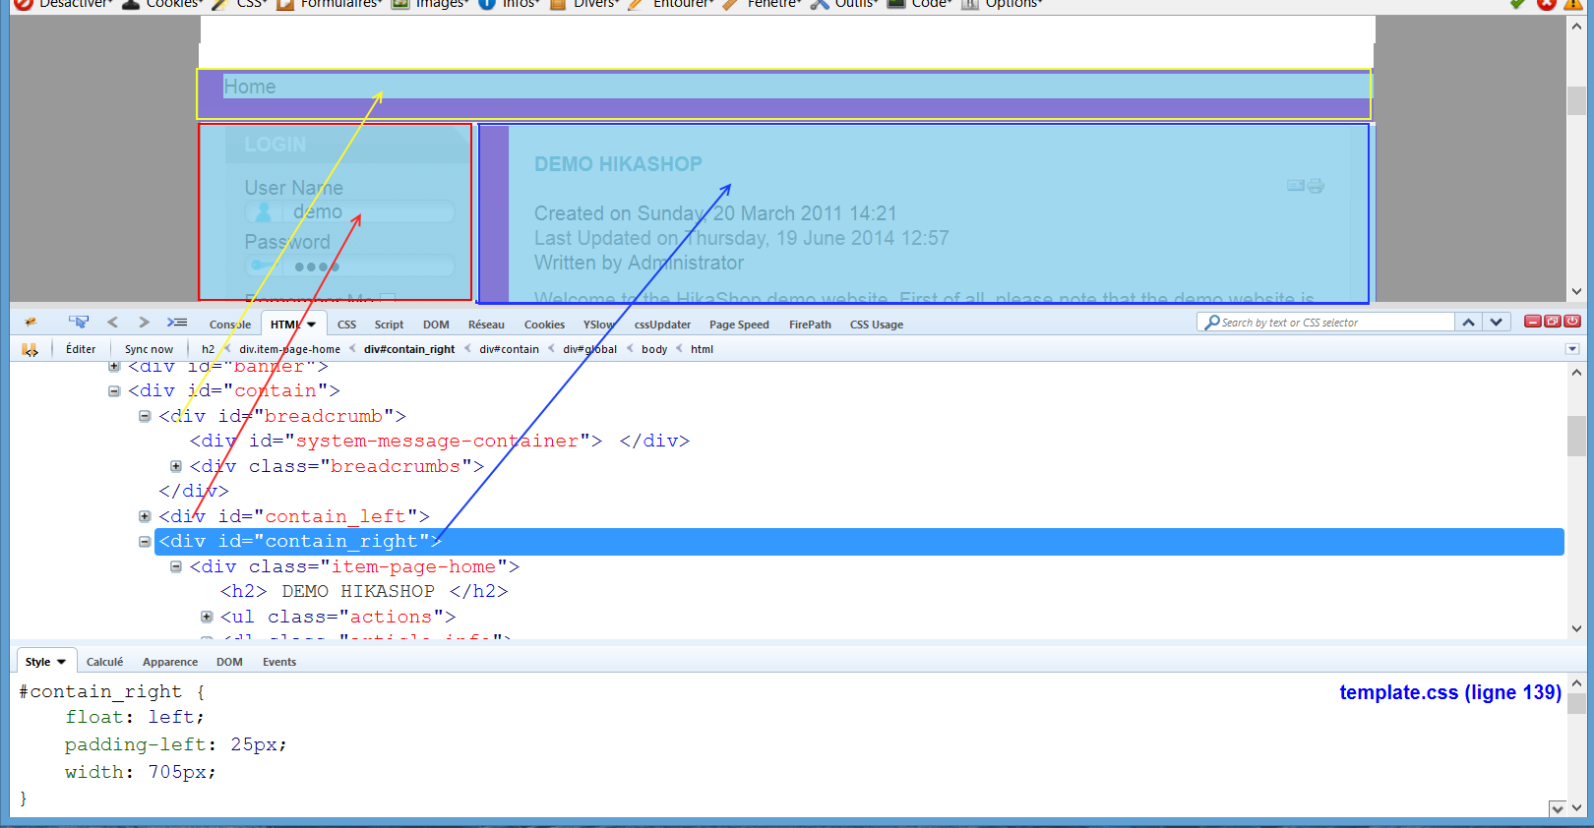Collapse the div id contain_right node
Viewport: 1594px width, 828px height.
click(x=145, y=542)
